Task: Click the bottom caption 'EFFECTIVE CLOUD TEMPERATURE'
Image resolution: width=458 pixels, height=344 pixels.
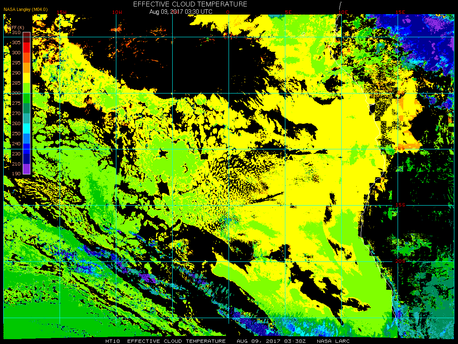Action: pyautogui.click(x=176, y=341)
